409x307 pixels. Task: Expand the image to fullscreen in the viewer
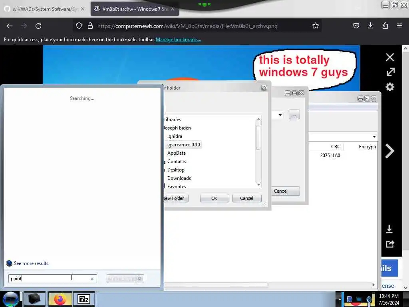pos(391,72)
